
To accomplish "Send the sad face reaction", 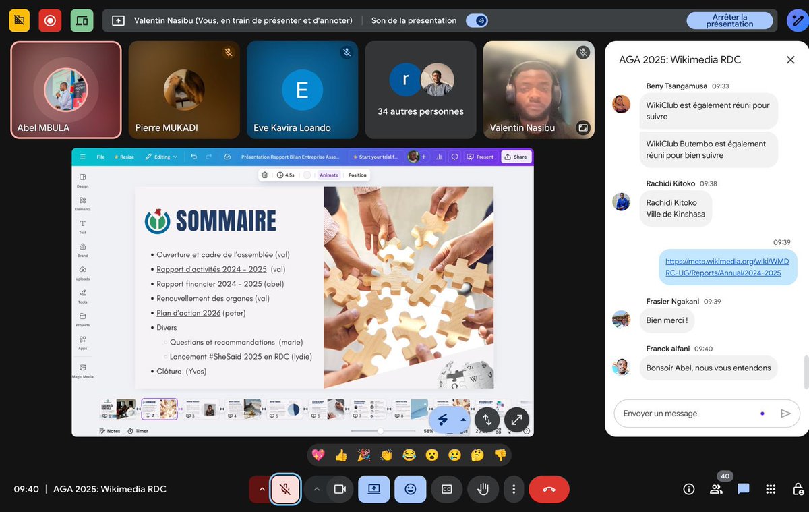I will [454, 455].
